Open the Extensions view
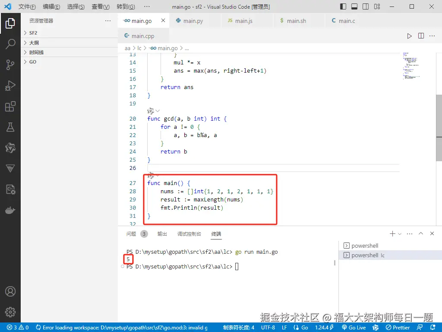The image size is (442, 332). click(x=10, y=106)
